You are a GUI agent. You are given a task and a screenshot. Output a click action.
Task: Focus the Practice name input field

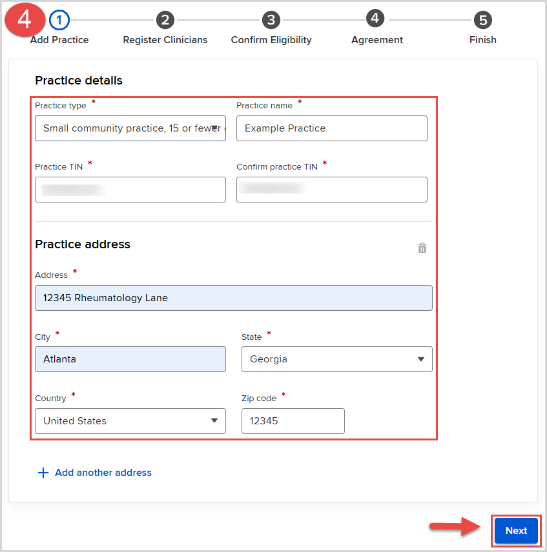tap(332, 128)
